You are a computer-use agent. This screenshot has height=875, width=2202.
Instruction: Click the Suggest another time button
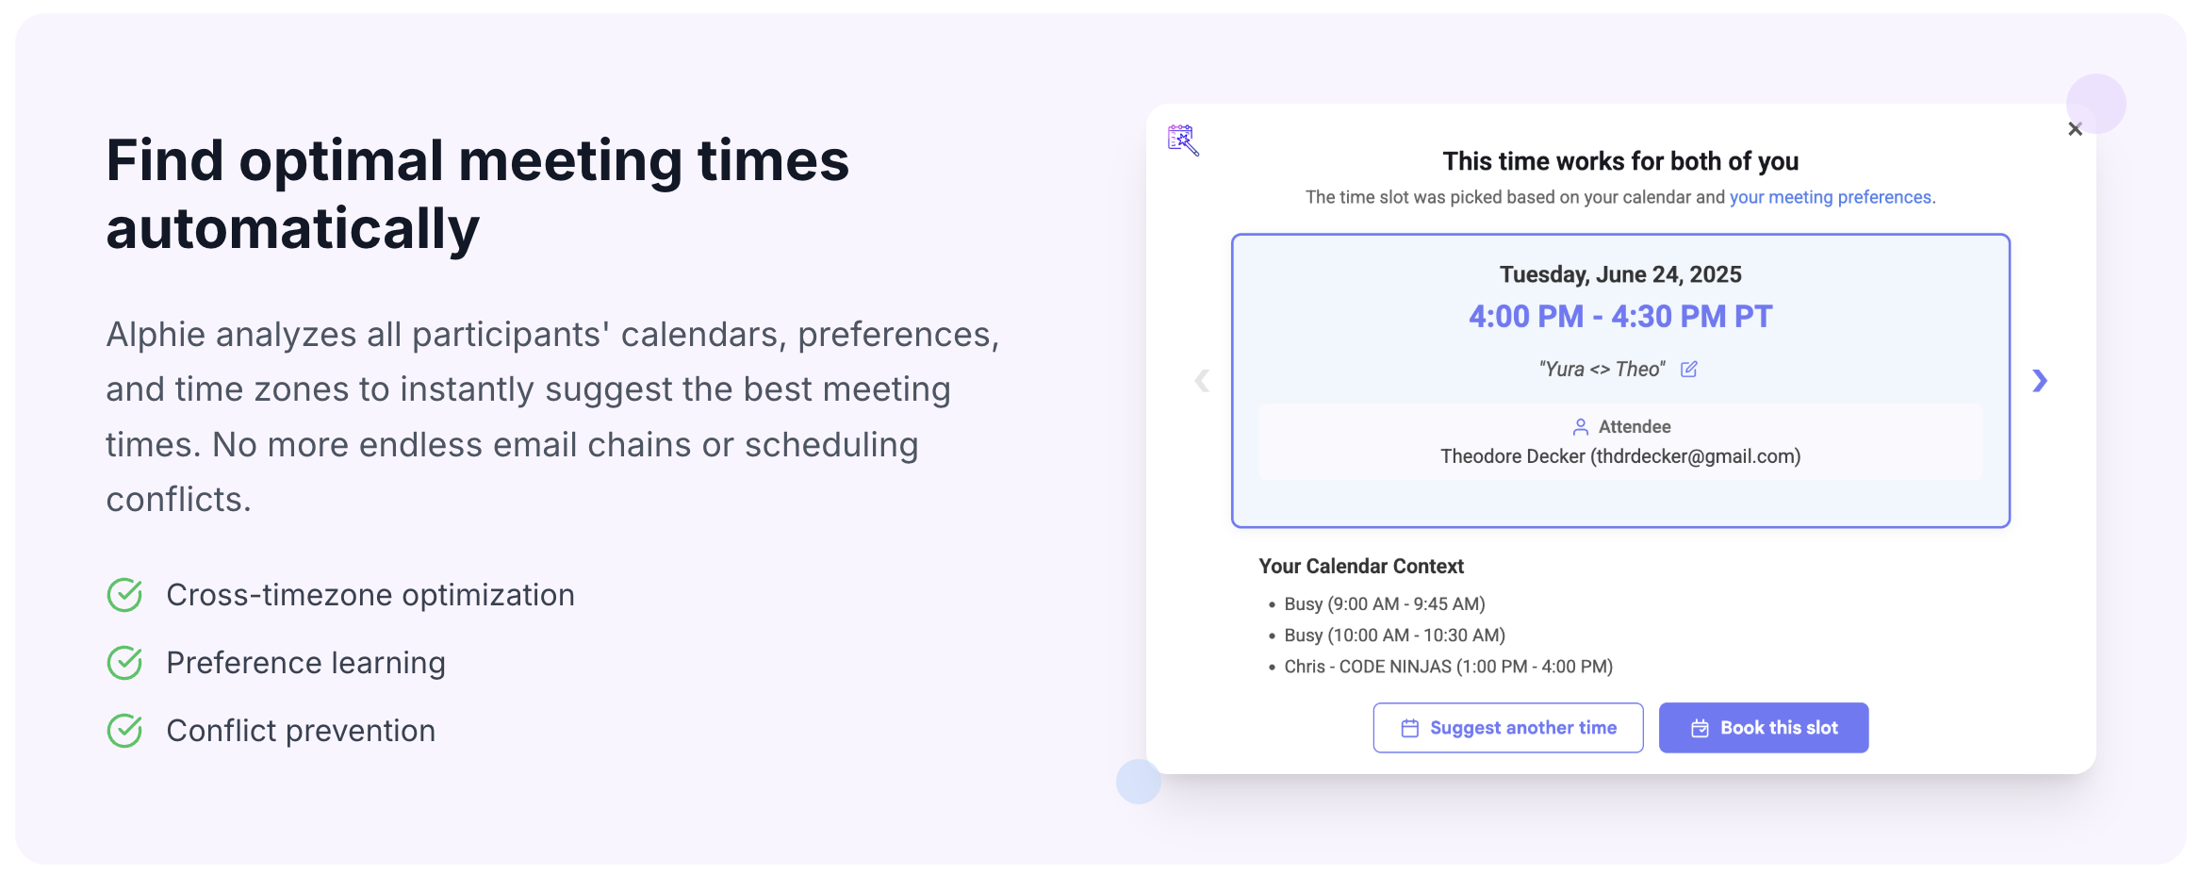(1507, 728)
